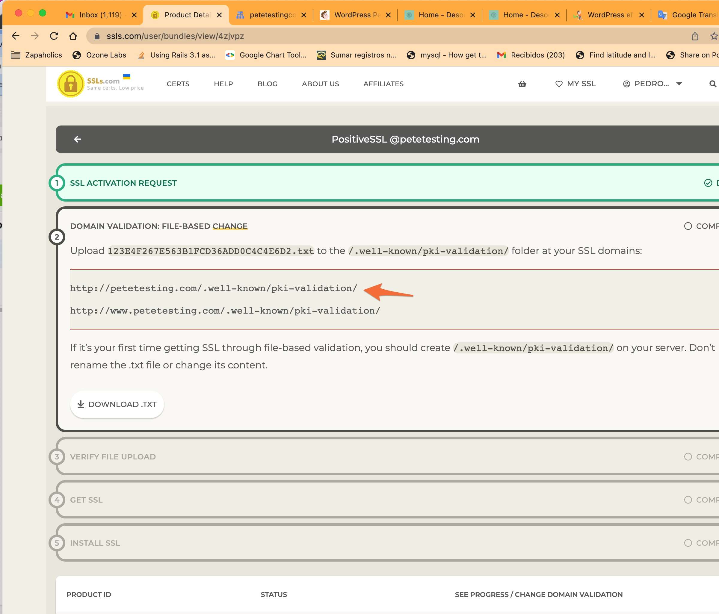Click the SSLs.com padlock logo

coord(71,84)
